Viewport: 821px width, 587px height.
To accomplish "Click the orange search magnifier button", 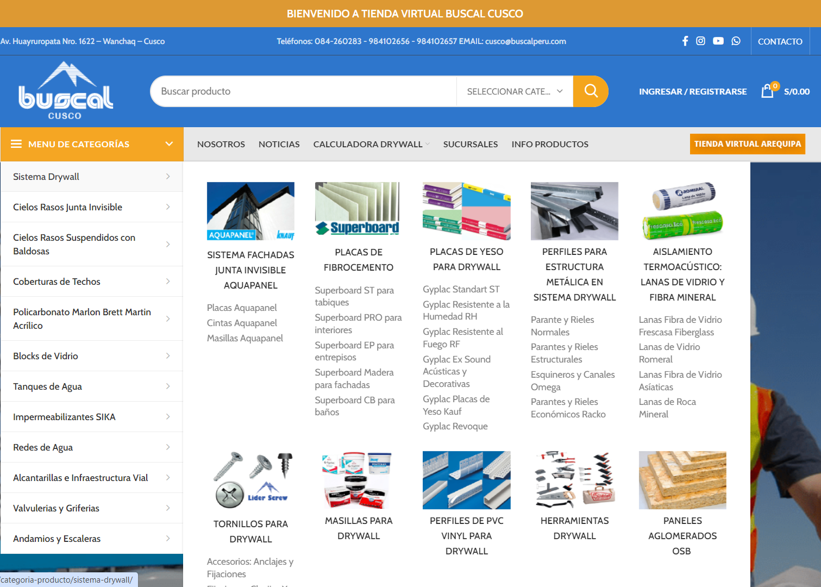I will [591, 91].
